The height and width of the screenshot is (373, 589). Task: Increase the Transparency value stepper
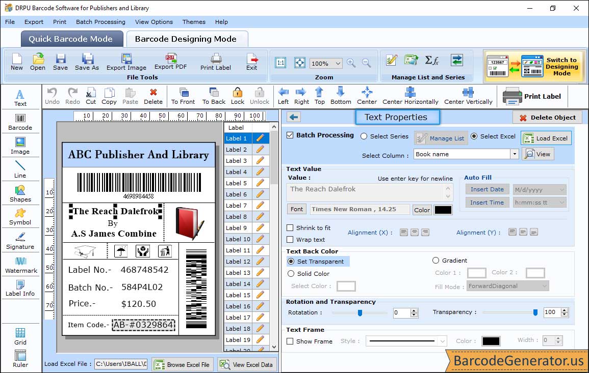point(565,310)
